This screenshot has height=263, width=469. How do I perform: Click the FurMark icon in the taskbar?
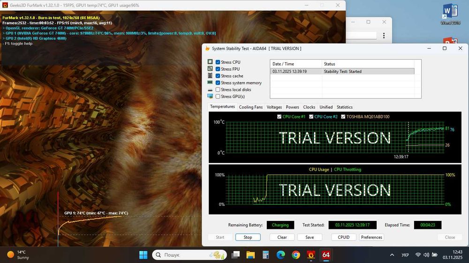coord(310,255)
